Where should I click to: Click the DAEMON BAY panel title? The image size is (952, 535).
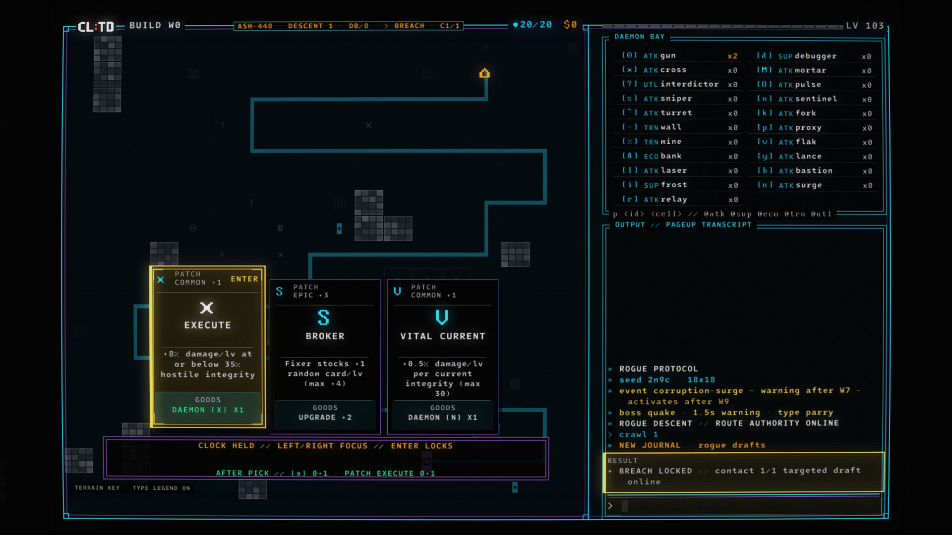coord(640,37)
